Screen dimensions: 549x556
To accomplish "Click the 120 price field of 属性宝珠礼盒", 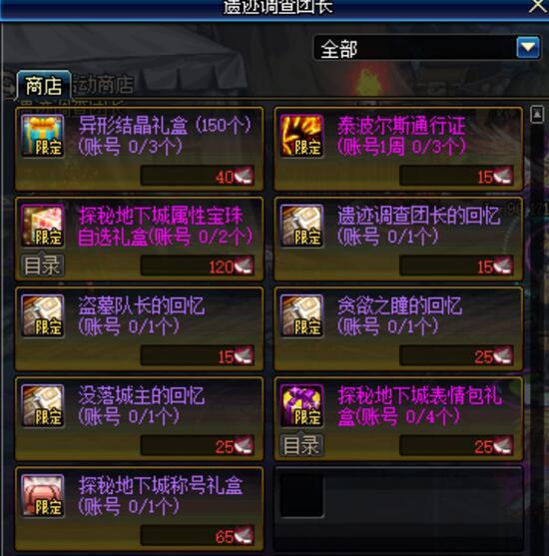I will coord(198,266).
